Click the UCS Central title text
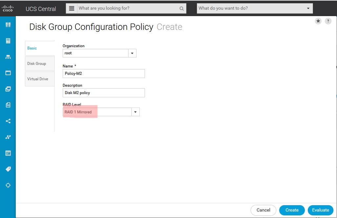 pos(41,9)
